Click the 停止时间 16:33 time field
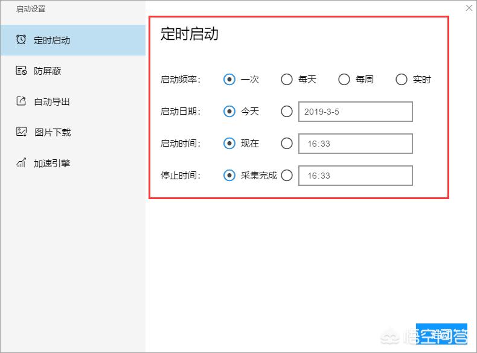Image resolution: width=477 pixels, height=353 pixels. (x=355, y=176)
